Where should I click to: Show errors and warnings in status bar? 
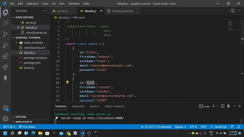pyautogui.click(x=9, y=127)
